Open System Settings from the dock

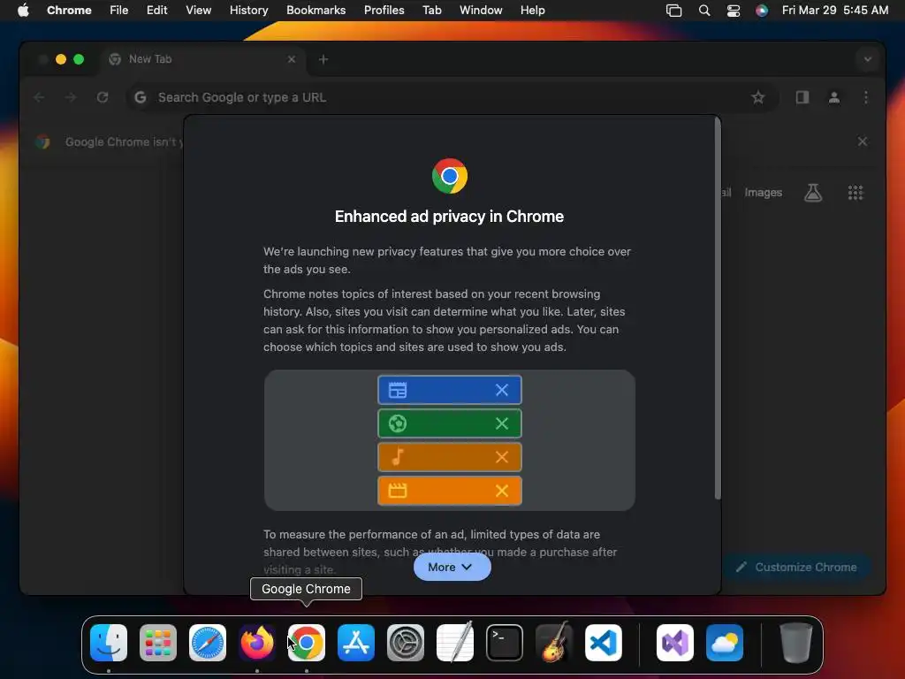(x=405, y=642)
